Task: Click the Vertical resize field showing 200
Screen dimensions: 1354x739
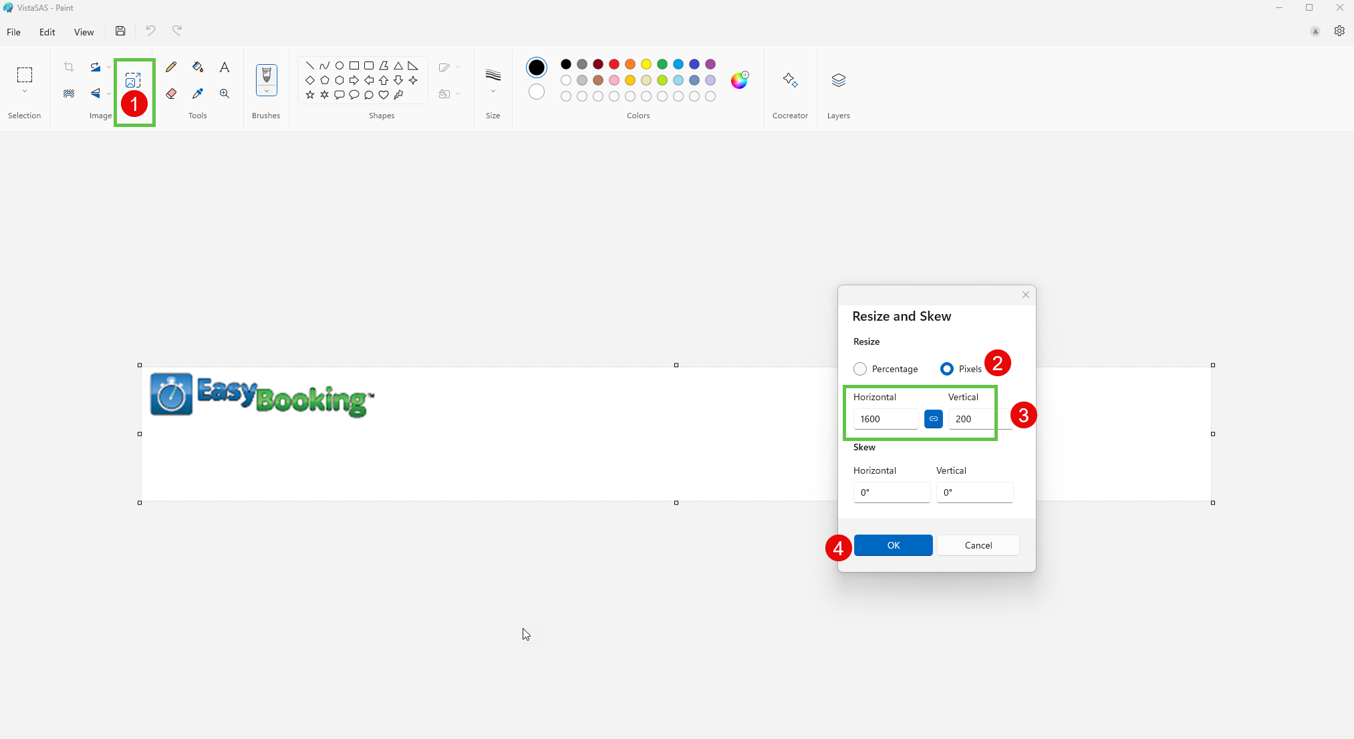Action: [980, 419]
